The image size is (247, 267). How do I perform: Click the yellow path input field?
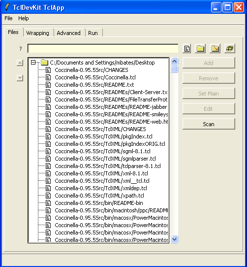pyautogui.click(x=103, y=49)
